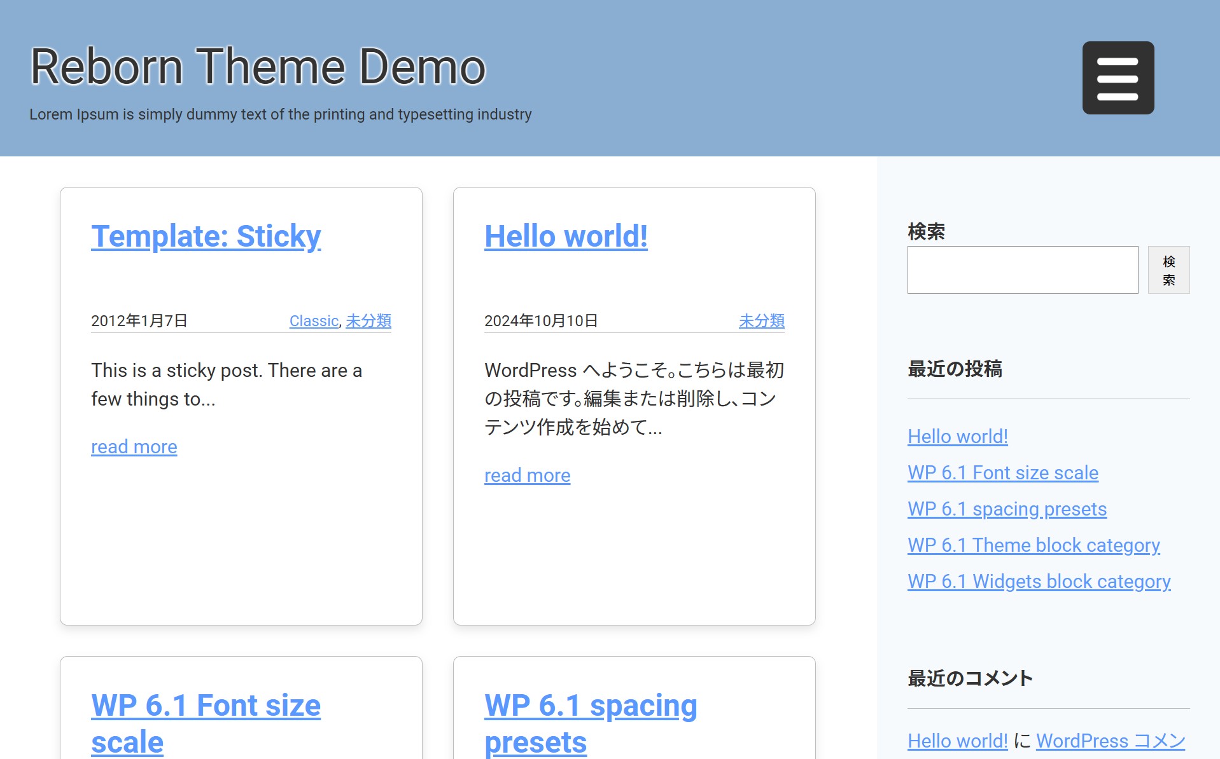Open the hamburger navigation menu

tap(1118, 78)
